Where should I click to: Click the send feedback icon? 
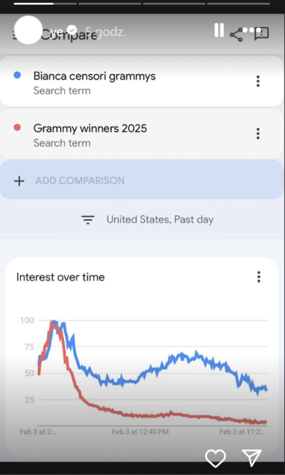[x=262, y=33]
